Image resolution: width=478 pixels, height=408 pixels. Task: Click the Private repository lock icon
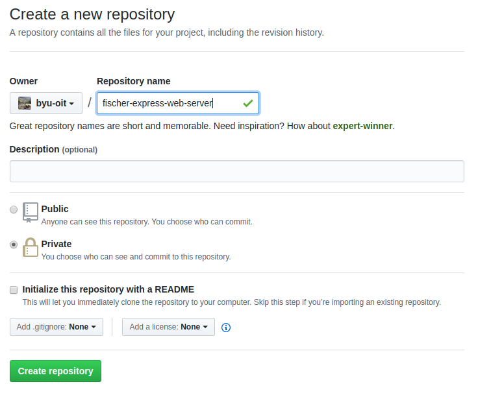tap(31, 247)
